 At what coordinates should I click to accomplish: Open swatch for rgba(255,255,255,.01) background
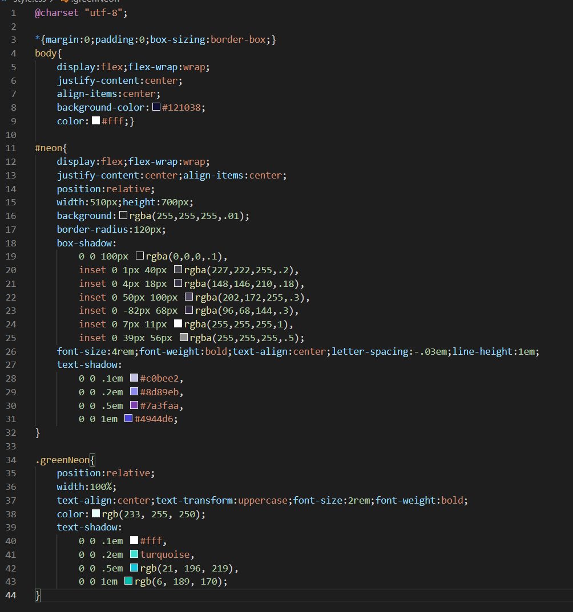pyautogui.click(x=123, y=216)
